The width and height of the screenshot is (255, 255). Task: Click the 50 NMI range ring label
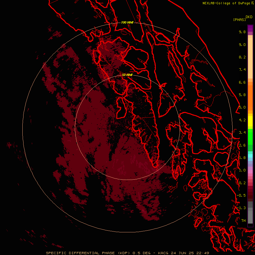(127, 75)
